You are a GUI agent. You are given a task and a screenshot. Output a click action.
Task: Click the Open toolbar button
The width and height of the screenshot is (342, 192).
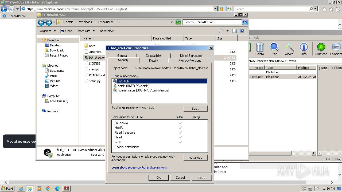coord(66,31)
